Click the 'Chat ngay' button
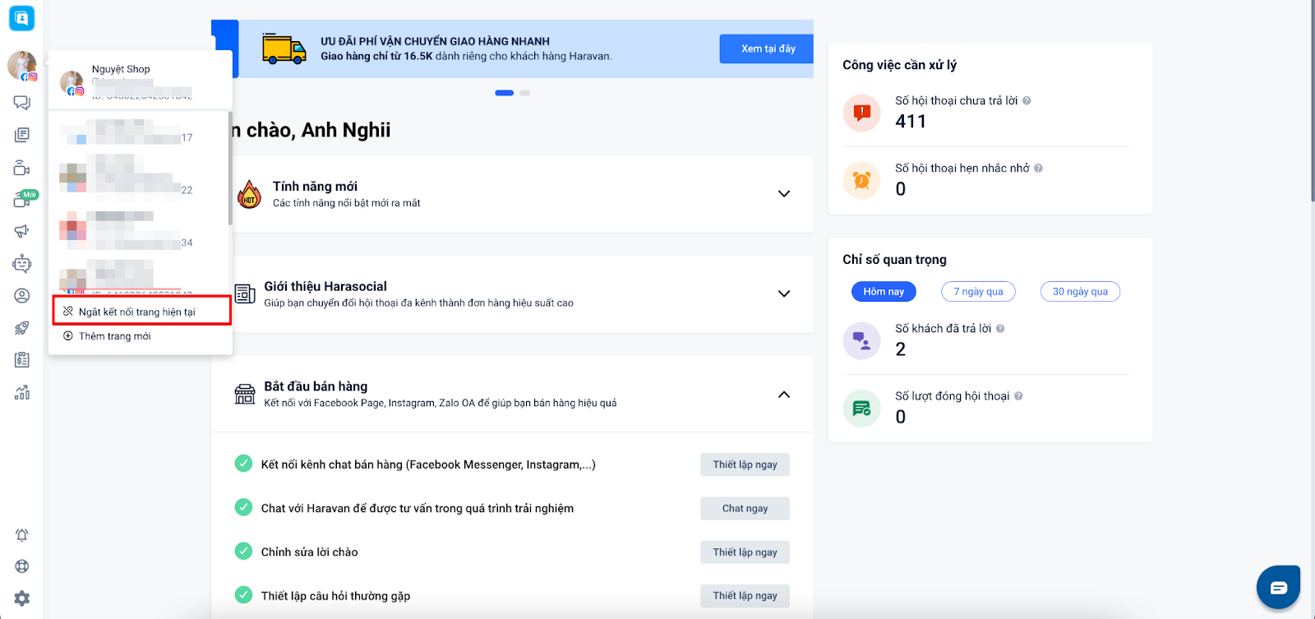Image resolution: width=1315 pixels, height=619 pixels. [745, 508]
